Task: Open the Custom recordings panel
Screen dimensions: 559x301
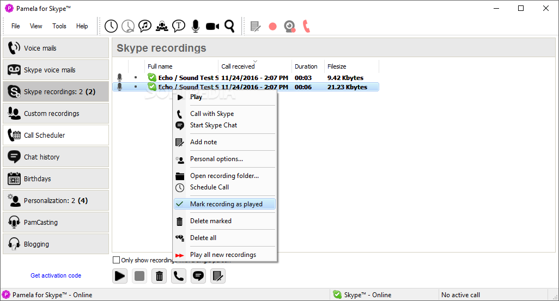Action: coord(56,113)
